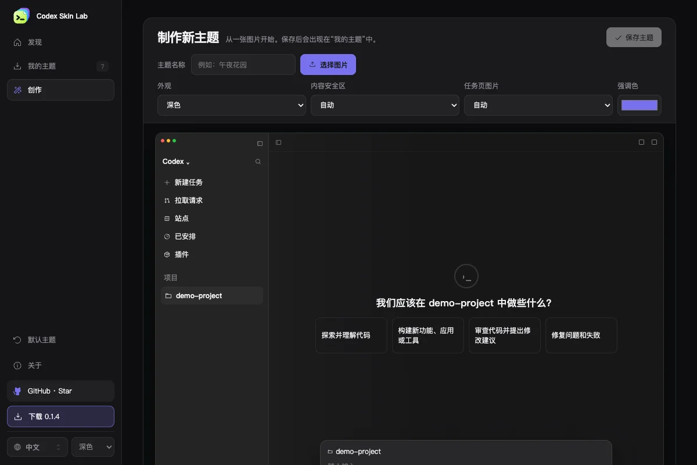Click the download icon in 下载 button

(18, 417)
